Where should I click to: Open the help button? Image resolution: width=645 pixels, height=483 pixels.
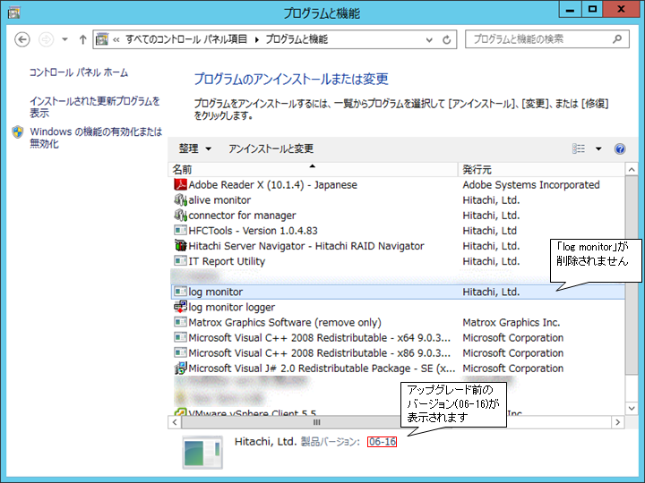(620, 148)
